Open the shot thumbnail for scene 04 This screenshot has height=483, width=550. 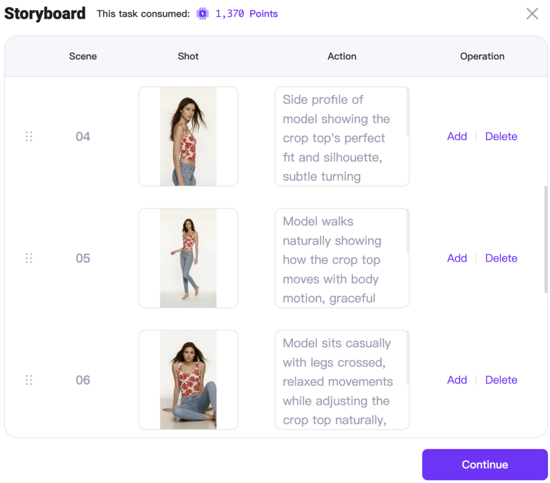[188, 136]
